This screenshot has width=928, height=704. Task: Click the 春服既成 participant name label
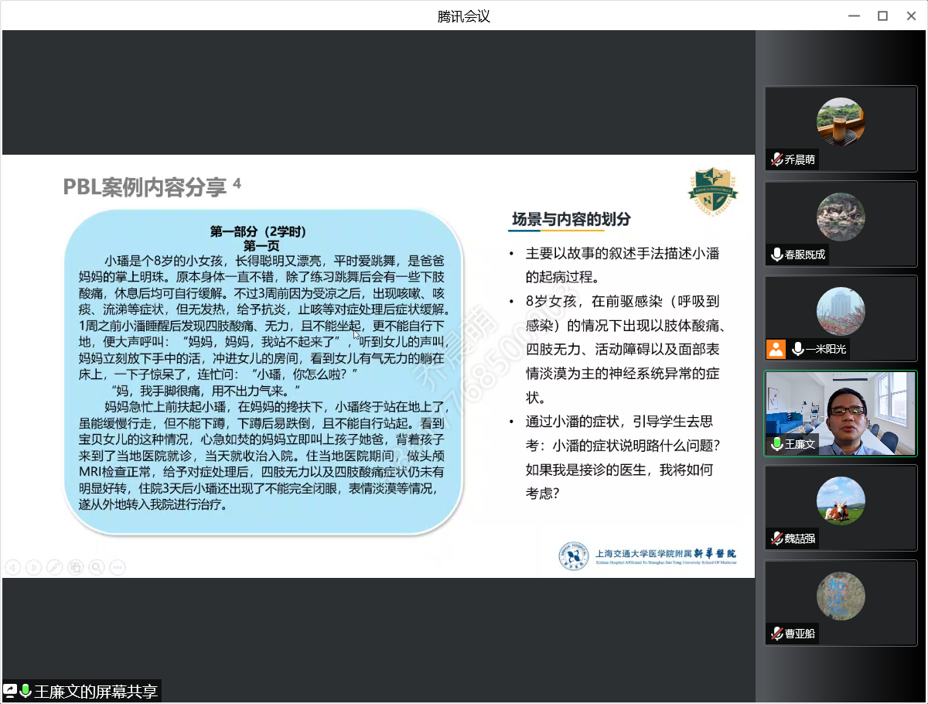[x=804, y=255]
